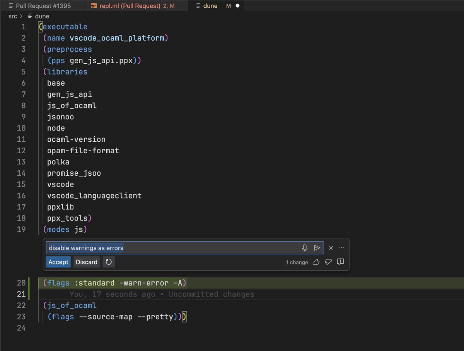The width and height of the screenshot is (464, 351).
Task: Close the inline chat with the X
Action: click(x=331, y=248)
